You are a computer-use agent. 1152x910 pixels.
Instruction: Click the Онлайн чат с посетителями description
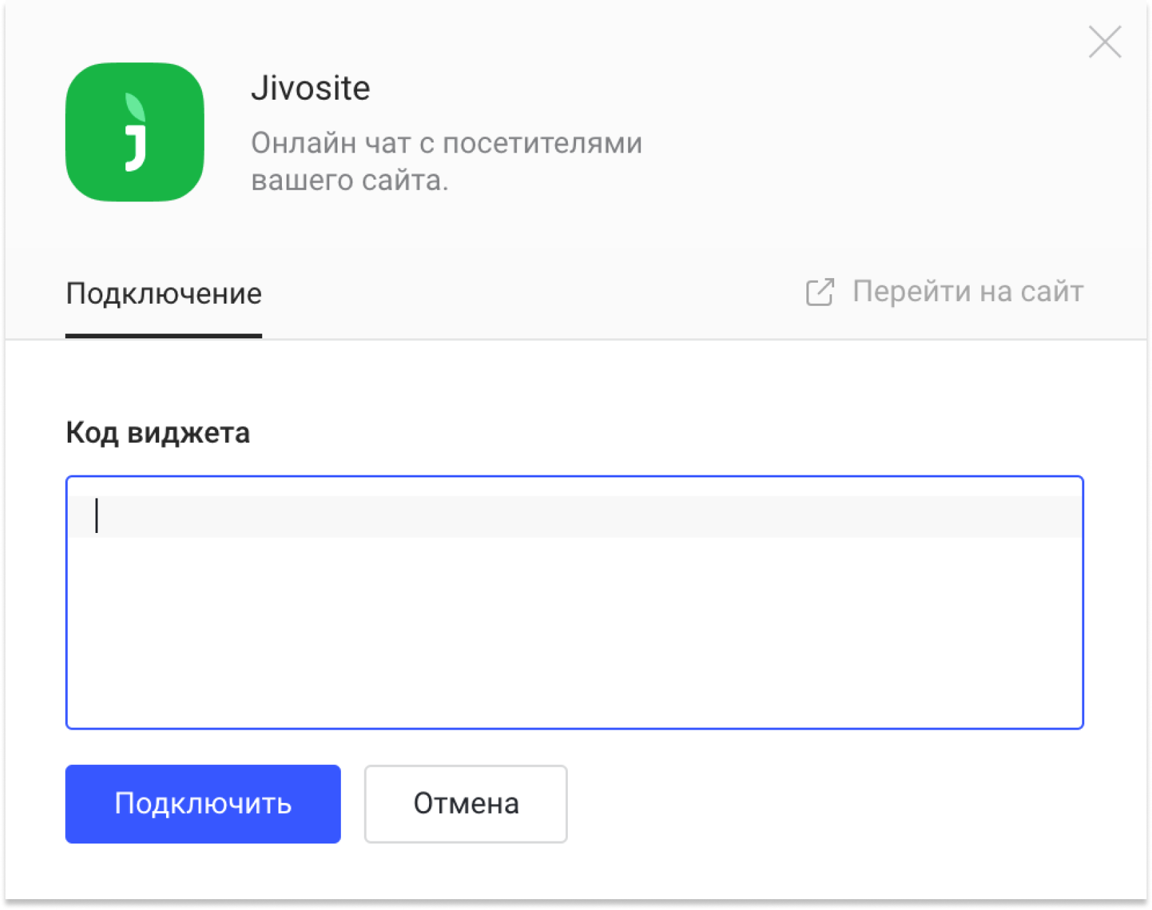pos(447,162)
